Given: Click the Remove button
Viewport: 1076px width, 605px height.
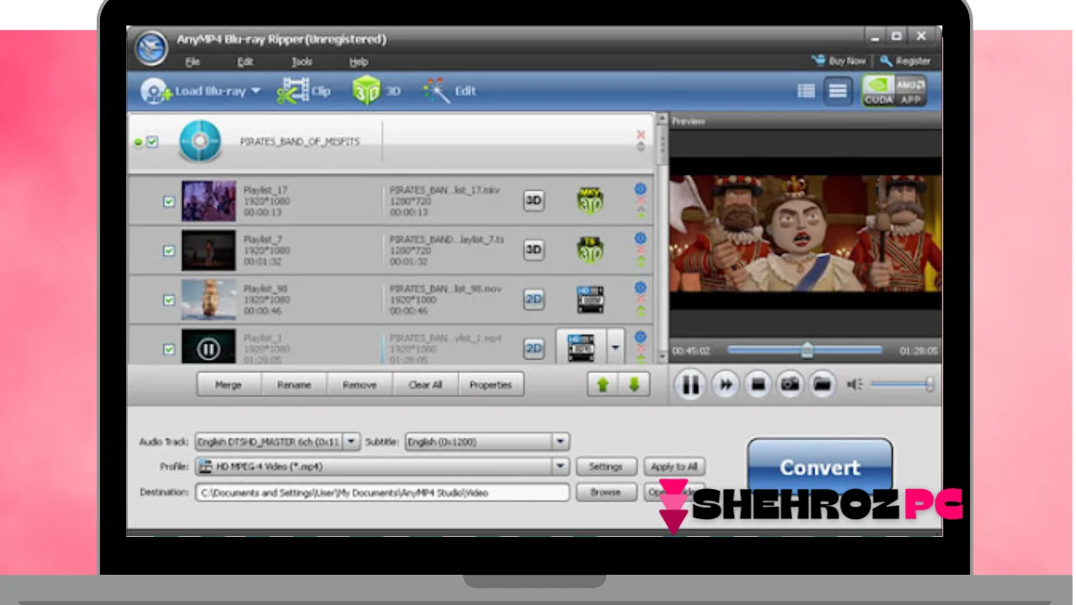Looking at the screenshot, I should pyautogui.click(x=359, y=385).
